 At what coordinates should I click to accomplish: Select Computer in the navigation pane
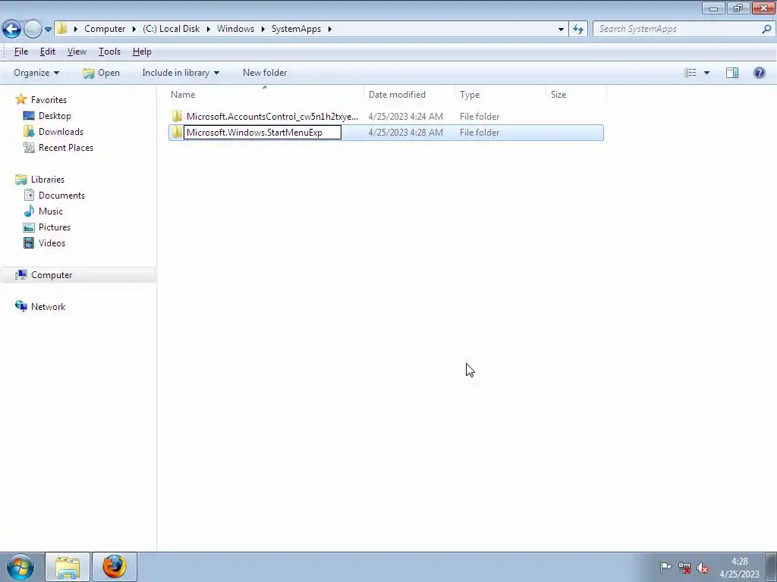[78, 275]
